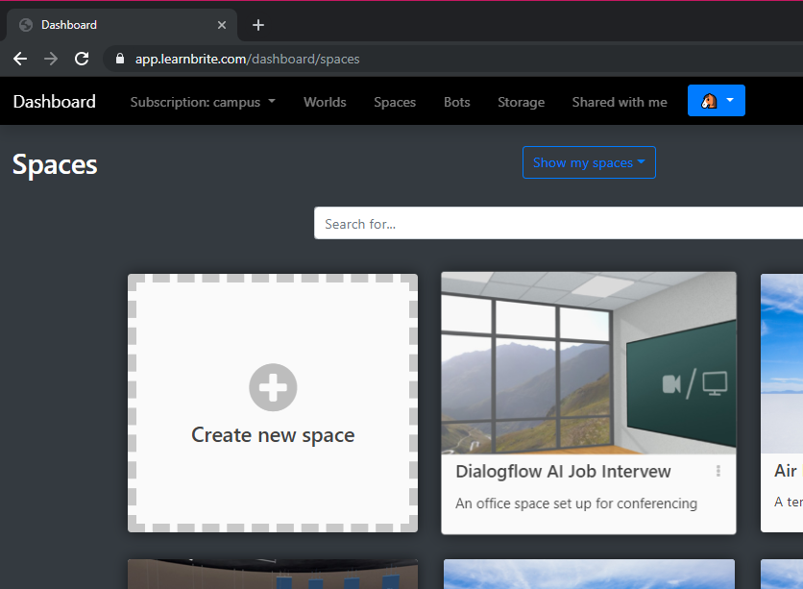The image size is (803, 589).
Task: Open the Bots menu item
Action: click(457, 102)
